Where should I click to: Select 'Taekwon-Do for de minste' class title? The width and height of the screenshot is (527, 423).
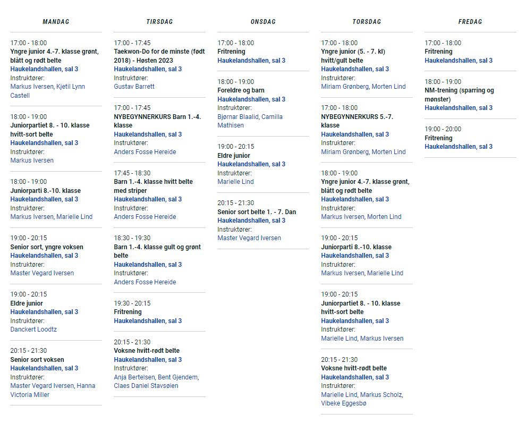tap(159, 56)
